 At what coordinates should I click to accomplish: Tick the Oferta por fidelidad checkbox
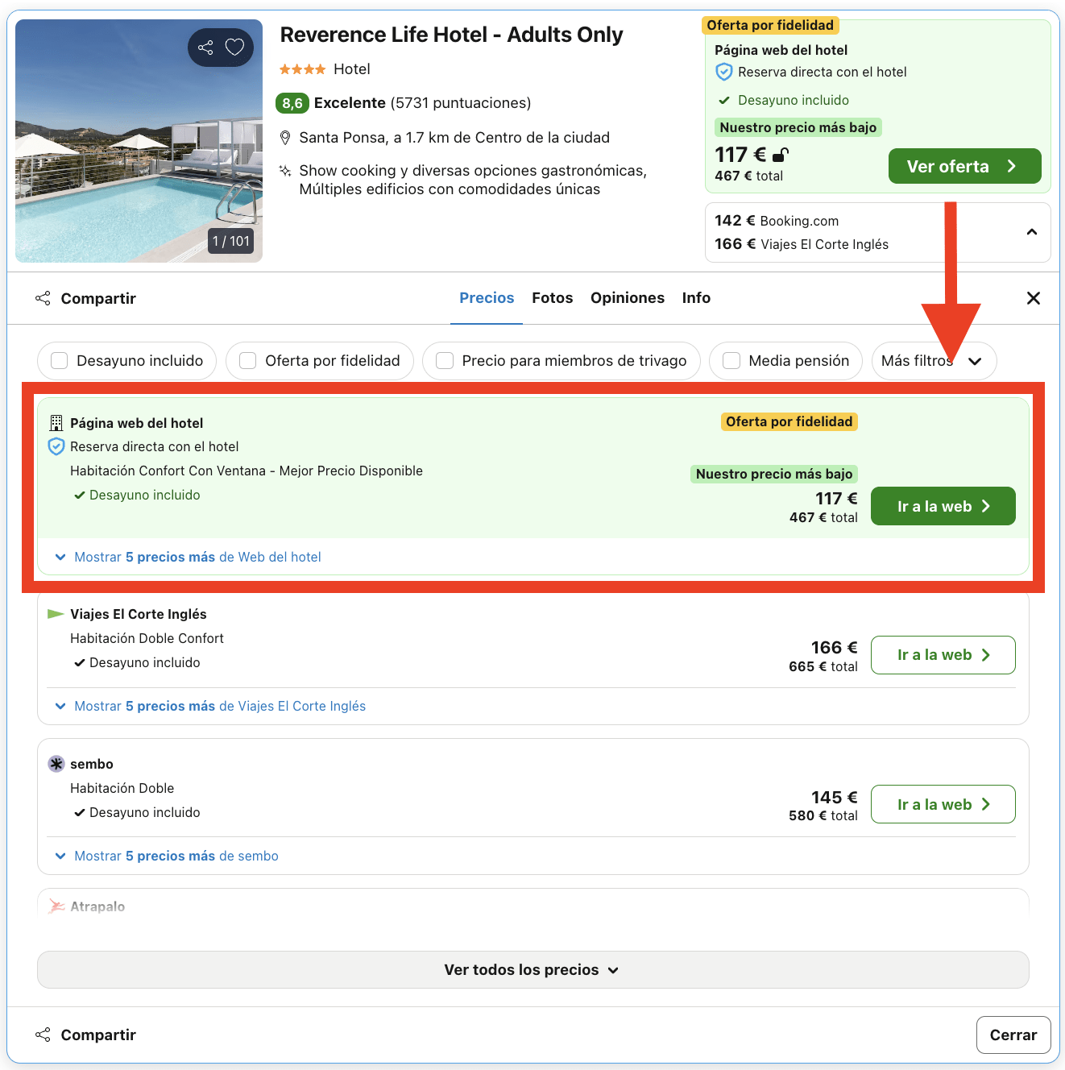point(248,361)
